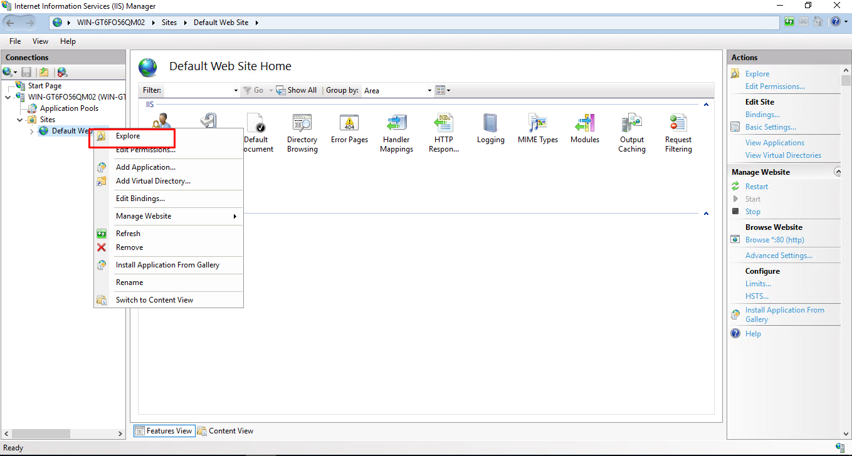
Task: Switch to Content View tab
Action: click(226, 431)
